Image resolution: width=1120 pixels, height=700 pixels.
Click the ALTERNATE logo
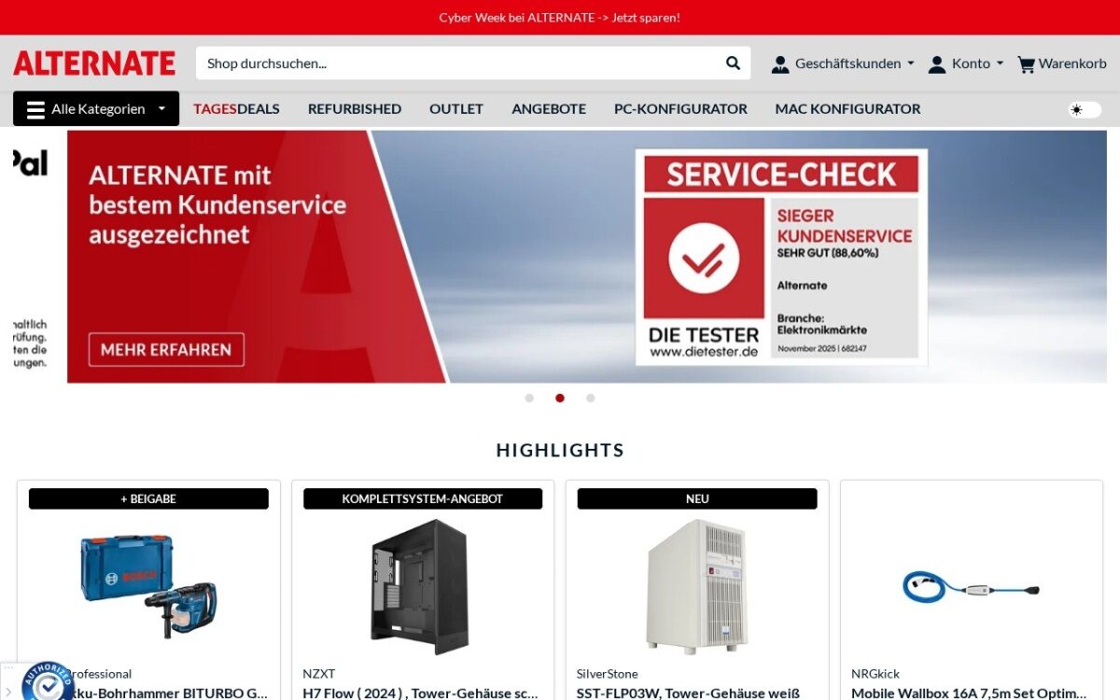click(x=94, y=63)
